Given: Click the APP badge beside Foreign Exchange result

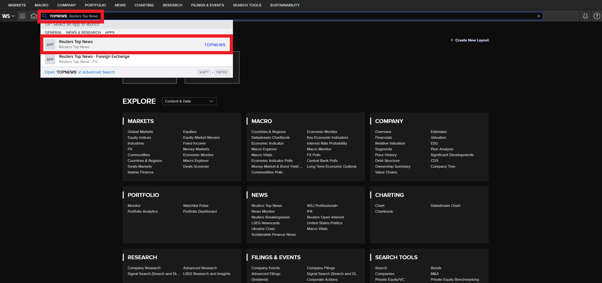Looking at the screenshot, I should [x=50, y=59].
